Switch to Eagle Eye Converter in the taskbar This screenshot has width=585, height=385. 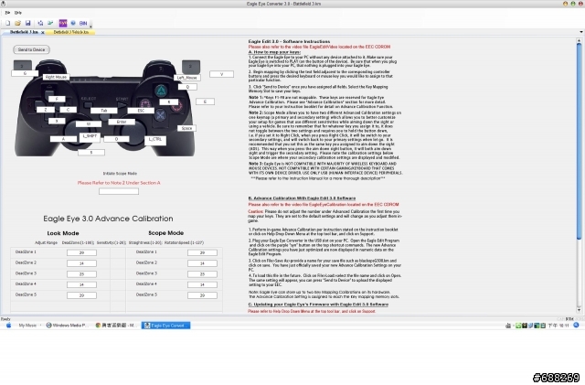pos(165,326)
